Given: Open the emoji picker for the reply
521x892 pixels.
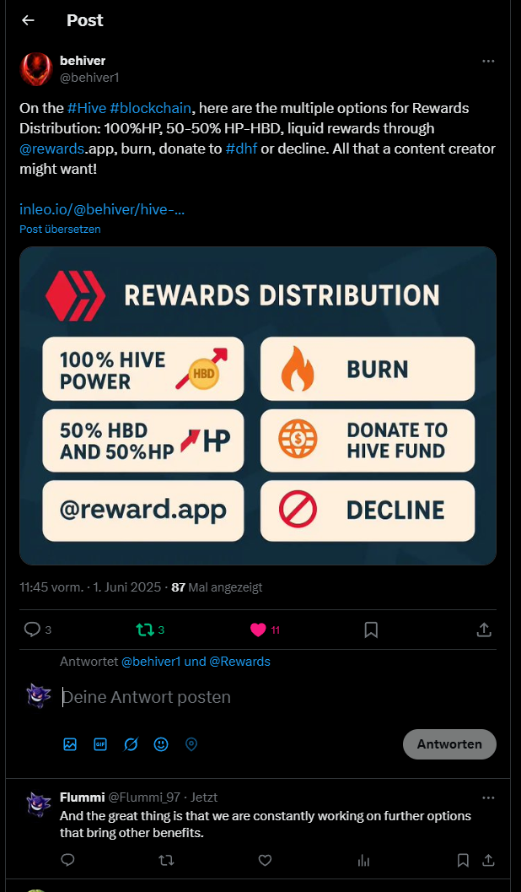Looking at the screenshot, I should [x=161, y=744].
